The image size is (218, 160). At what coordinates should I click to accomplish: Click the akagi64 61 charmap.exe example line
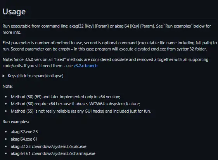(53, 153)
